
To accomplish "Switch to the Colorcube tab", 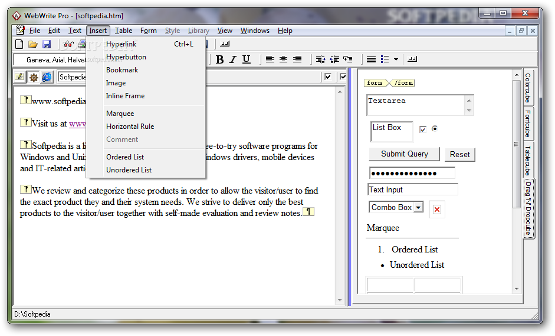I will [x=528, y=87].
